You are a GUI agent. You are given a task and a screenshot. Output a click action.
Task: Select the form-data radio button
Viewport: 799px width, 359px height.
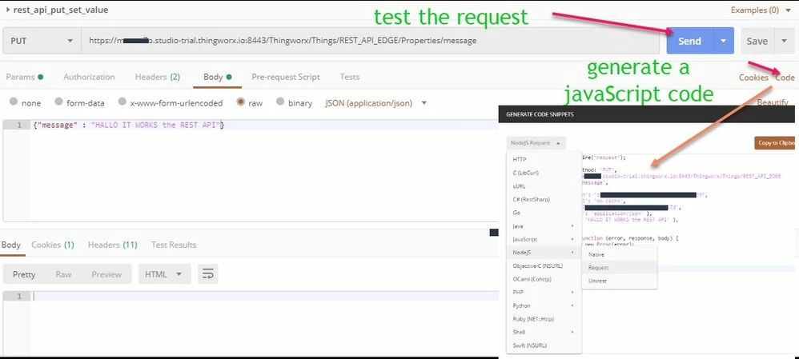[58, 102]
